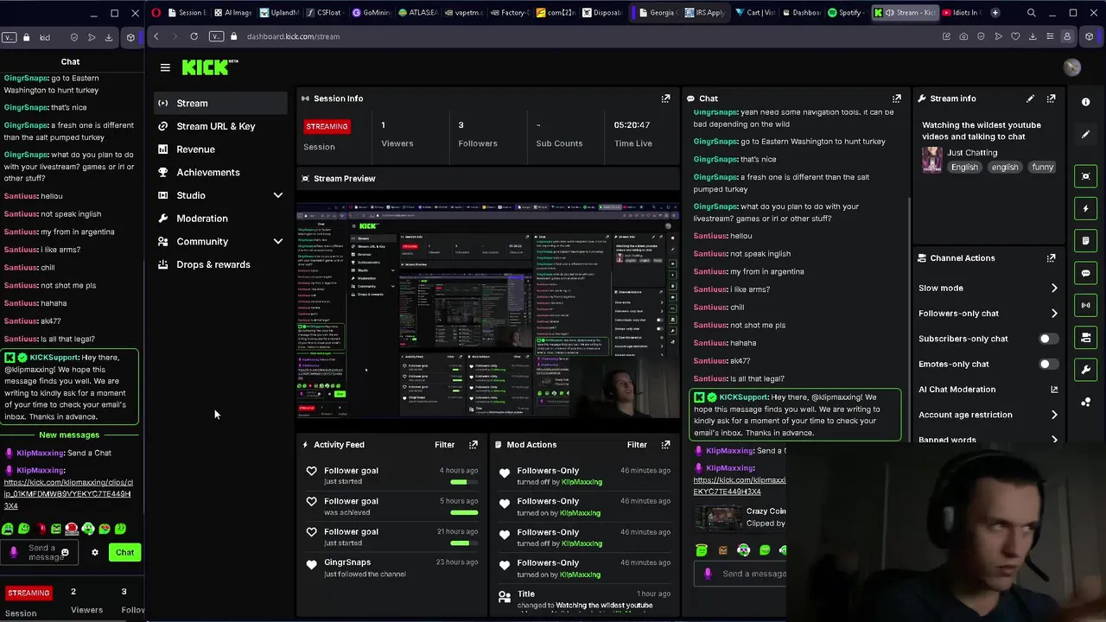
Task: Select Stream in the sidebar menu
Action: coord(220,103)
